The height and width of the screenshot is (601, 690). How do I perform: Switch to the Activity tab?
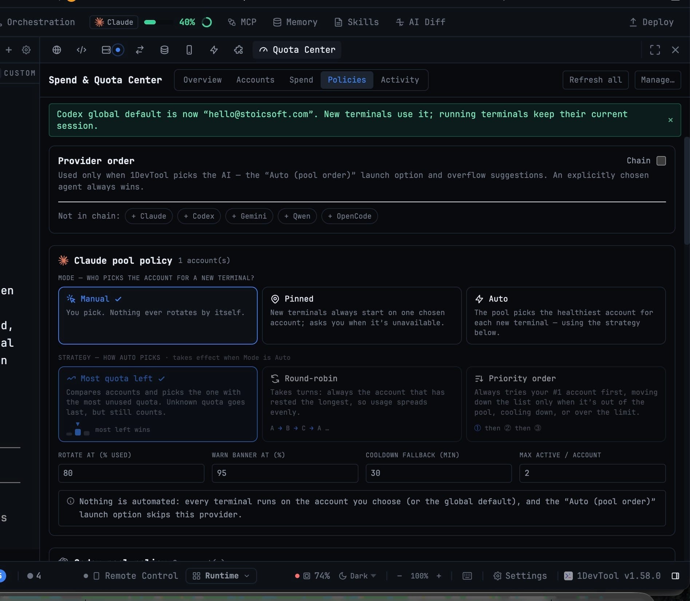click(400, 80)
